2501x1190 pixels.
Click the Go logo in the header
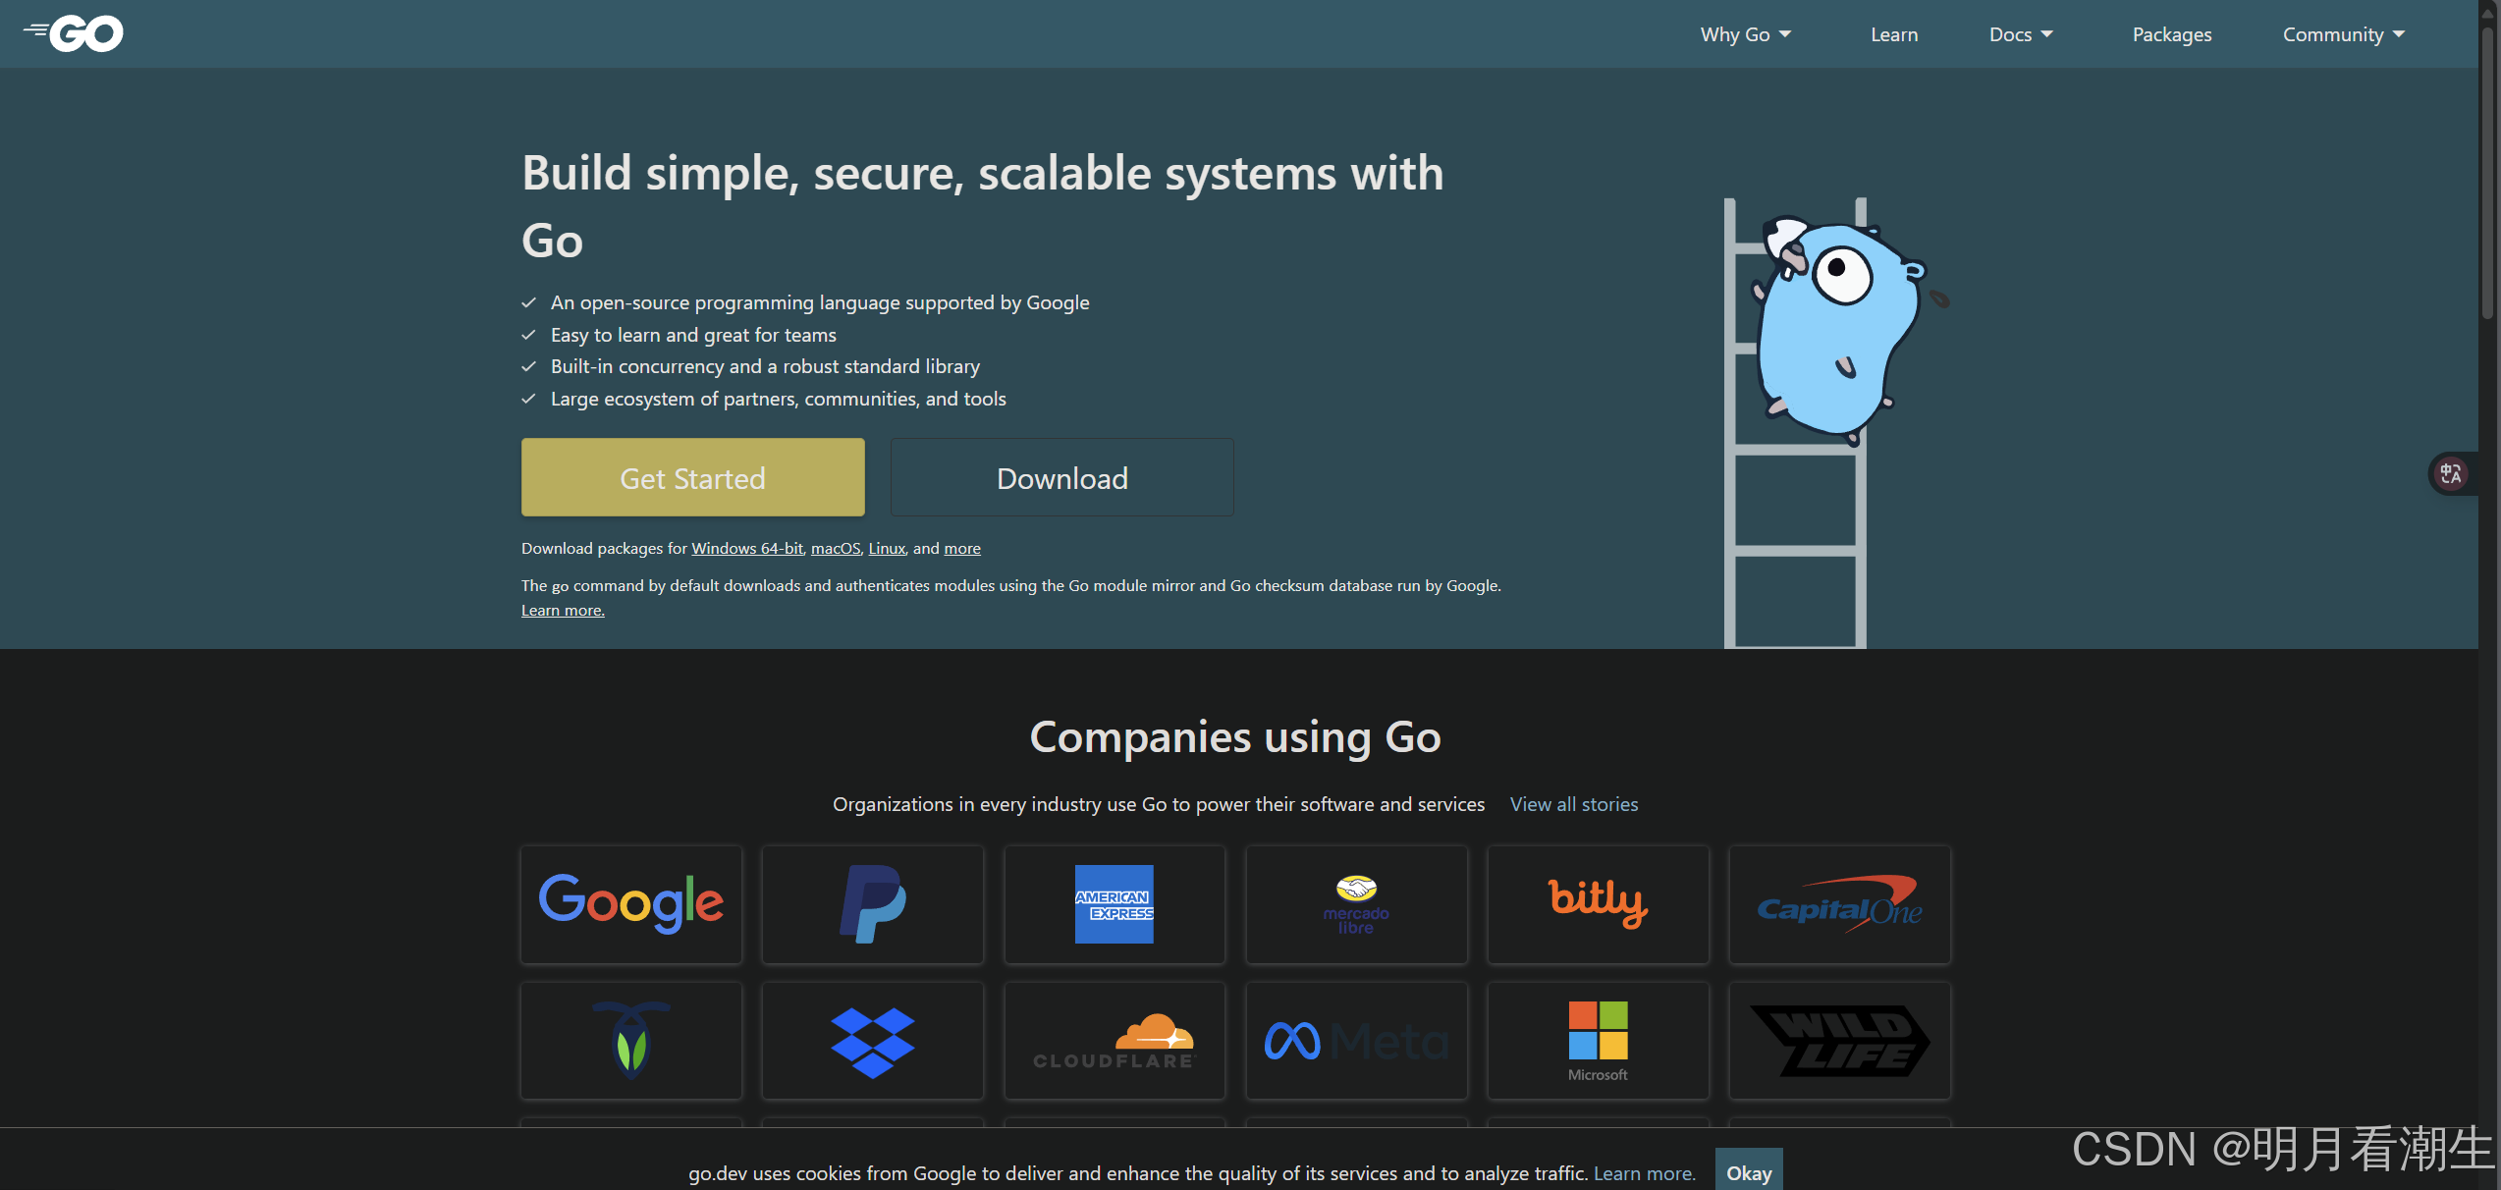coord(74,33)
